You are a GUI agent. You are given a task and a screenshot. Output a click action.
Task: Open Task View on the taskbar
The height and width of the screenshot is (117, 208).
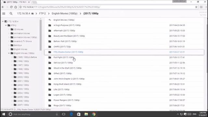[x=64, y=114]
